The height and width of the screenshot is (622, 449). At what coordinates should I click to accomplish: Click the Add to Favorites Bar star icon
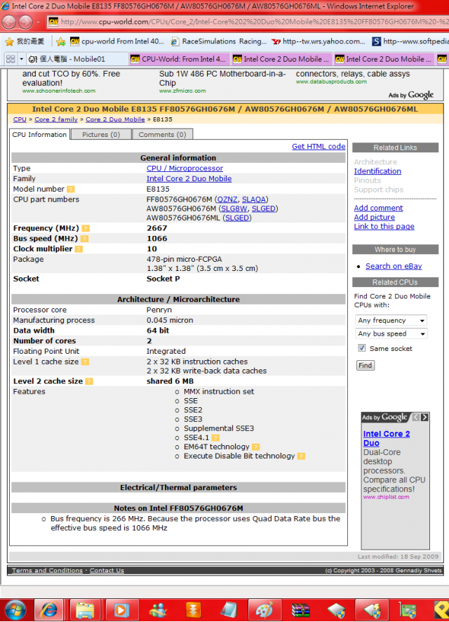pos(60,41)
